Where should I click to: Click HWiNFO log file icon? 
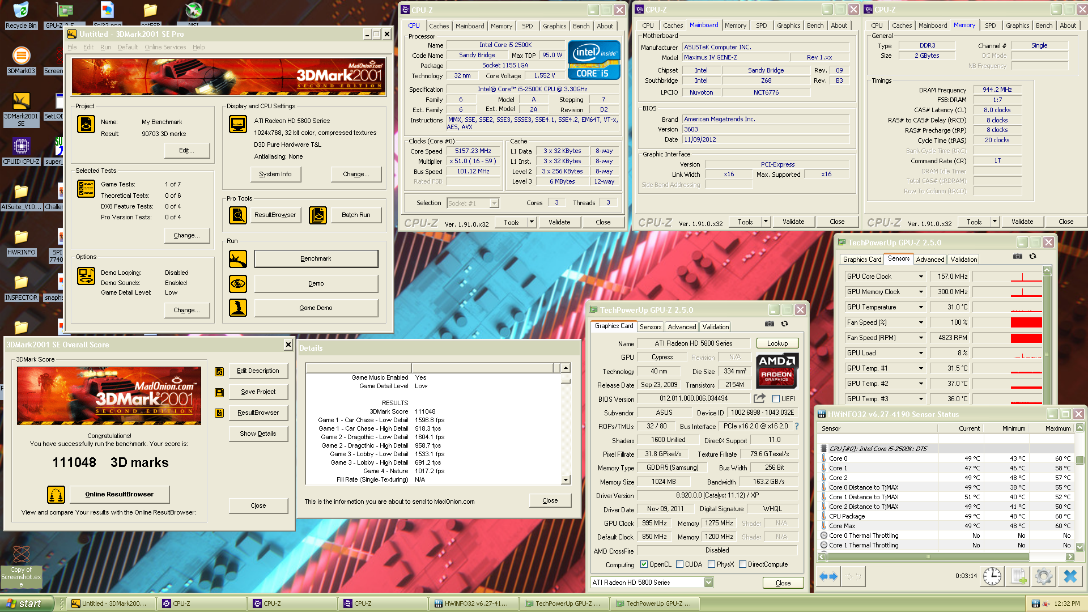tap(1018, 576)
